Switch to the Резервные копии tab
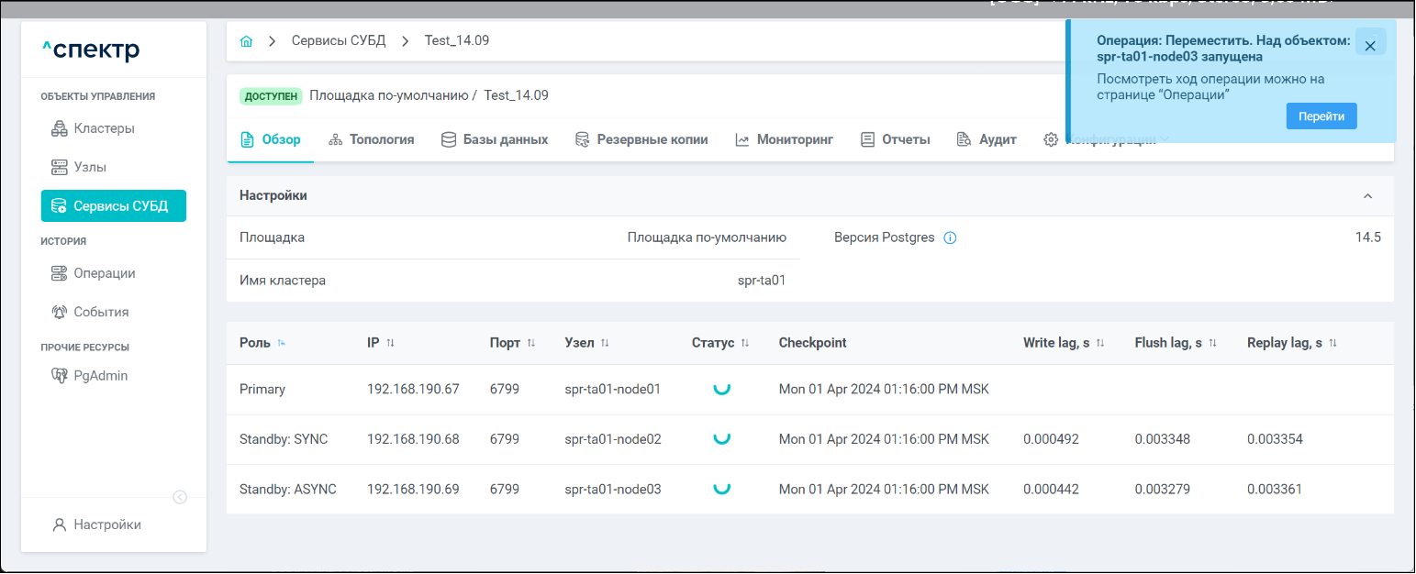Viewport: 1416px width, 574px height. (641, 139)
